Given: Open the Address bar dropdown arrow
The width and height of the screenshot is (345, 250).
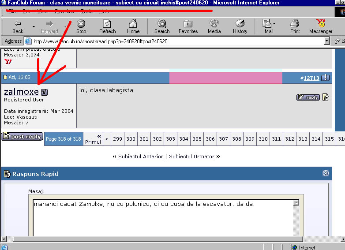Looking at the screenshot, I should point(326,41).
